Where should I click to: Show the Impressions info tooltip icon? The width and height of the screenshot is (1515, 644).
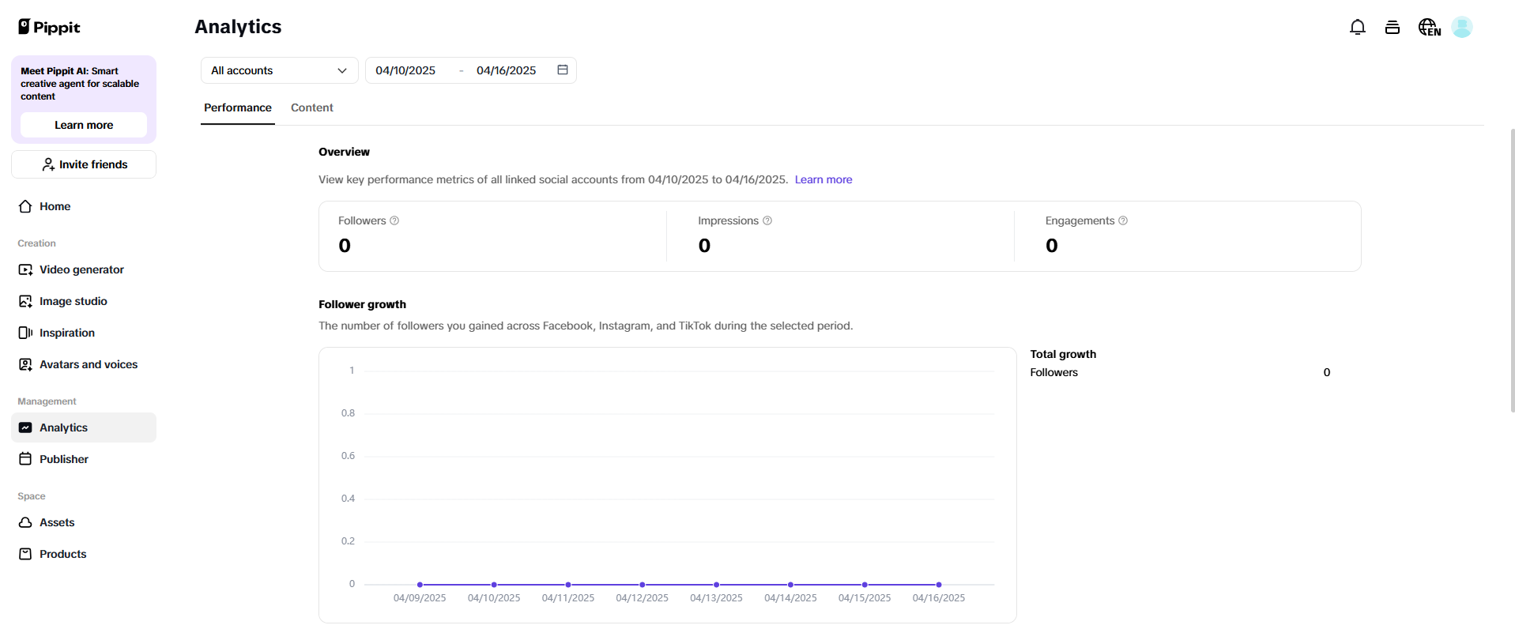767,220
